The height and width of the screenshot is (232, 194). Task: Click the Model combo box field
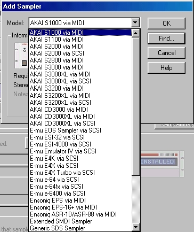84,23
